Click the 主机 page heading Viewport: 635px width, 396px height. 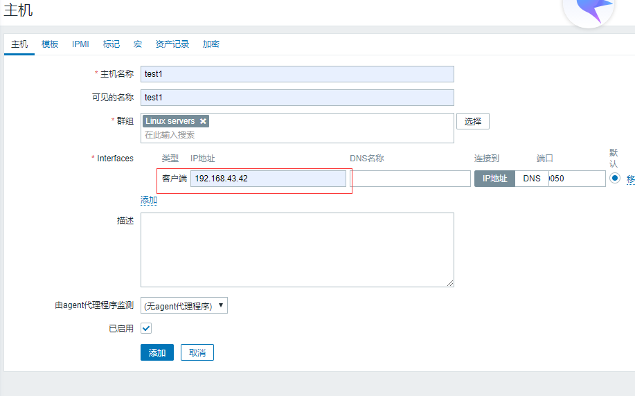click(x=18, y=10)
